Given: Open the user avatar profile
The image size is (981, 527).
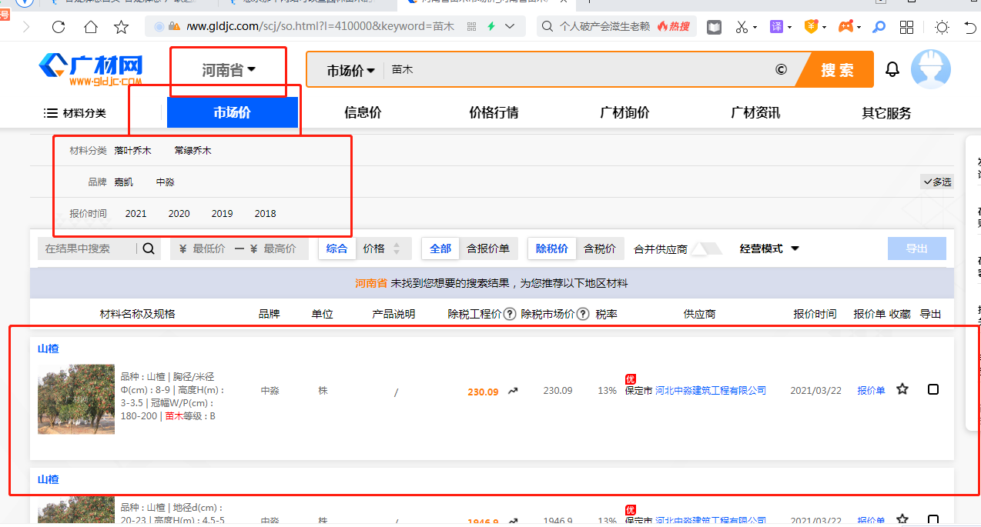Looking at the screenshot, I should point(930,69).
